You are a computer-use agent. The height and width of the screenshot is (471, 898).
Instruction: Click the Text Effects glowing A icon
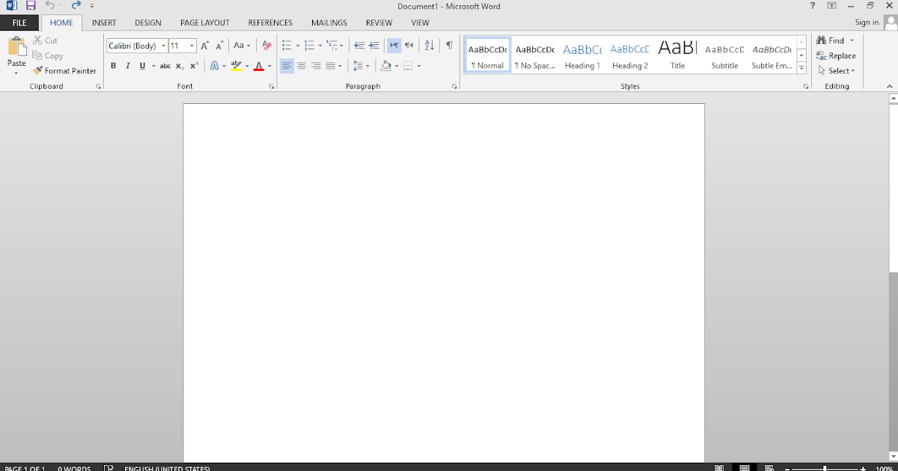click(x=214, y=66)
